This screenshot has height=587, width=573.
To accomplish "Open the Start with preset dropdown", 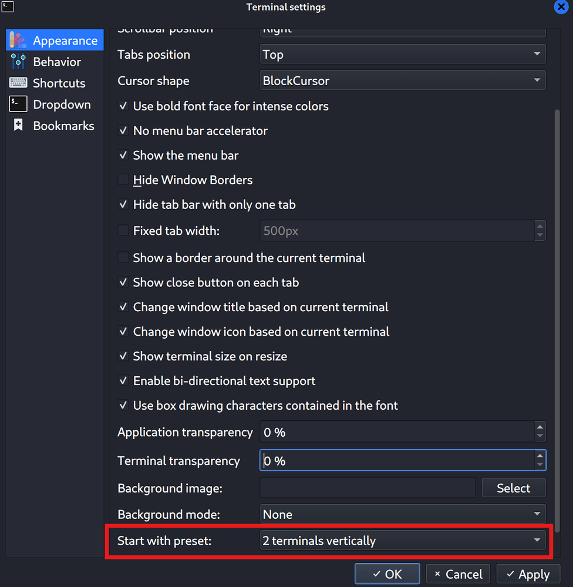I will (x=403, y=541).
